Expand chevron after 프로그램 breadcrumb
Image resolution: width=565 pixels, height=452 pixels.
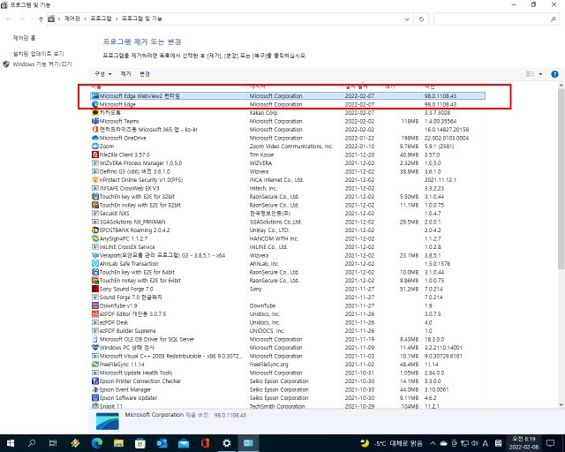(x=117, y=19)
